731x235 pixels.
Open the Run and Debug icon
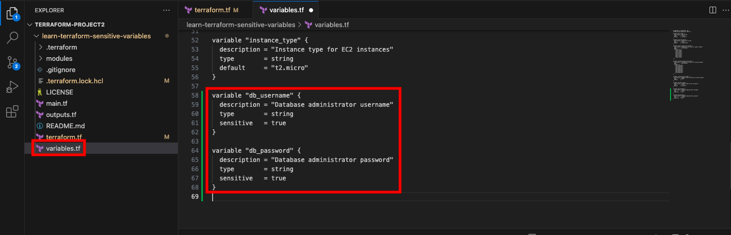pos(12,87)
